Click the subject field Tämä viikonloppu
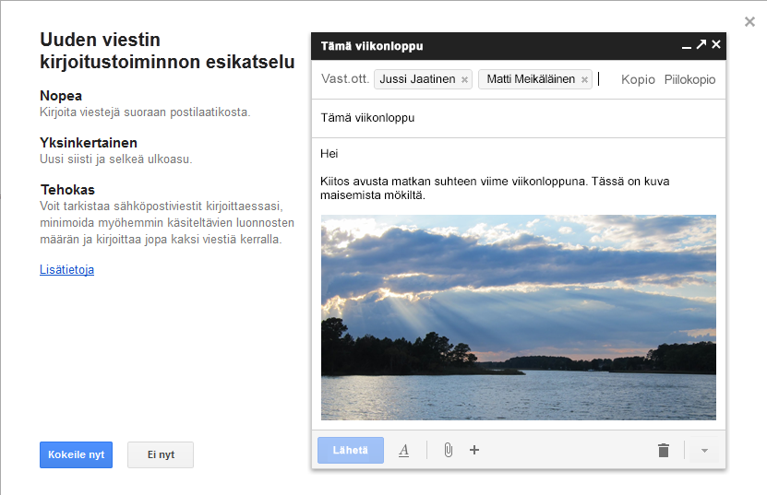 [517, 118]
